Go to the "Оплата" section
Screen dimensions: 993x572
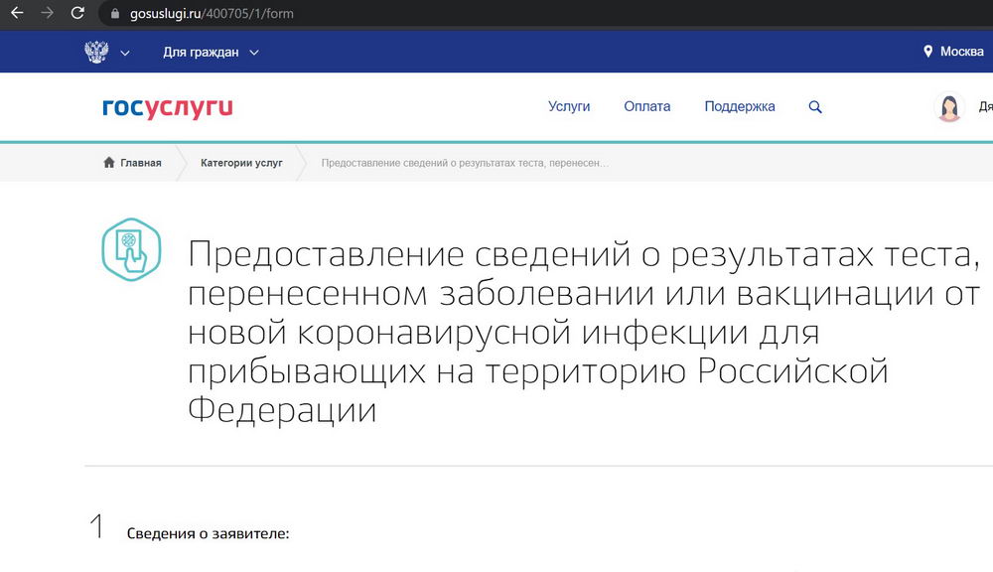pyautogui.click(x=646, y=106)
